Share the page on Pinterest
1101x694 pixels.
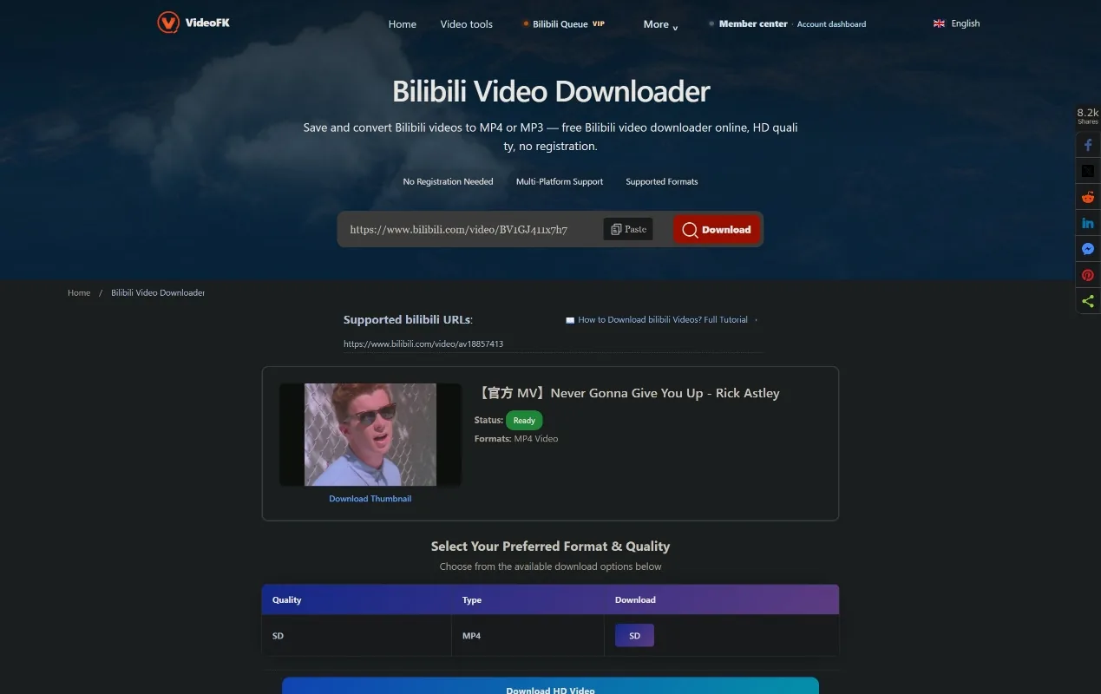[x=1088, y=275]
